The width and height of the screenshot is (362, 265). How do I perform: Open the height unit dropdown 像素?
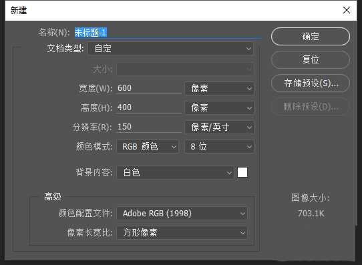pyautogui.click(x=219, y=107)
